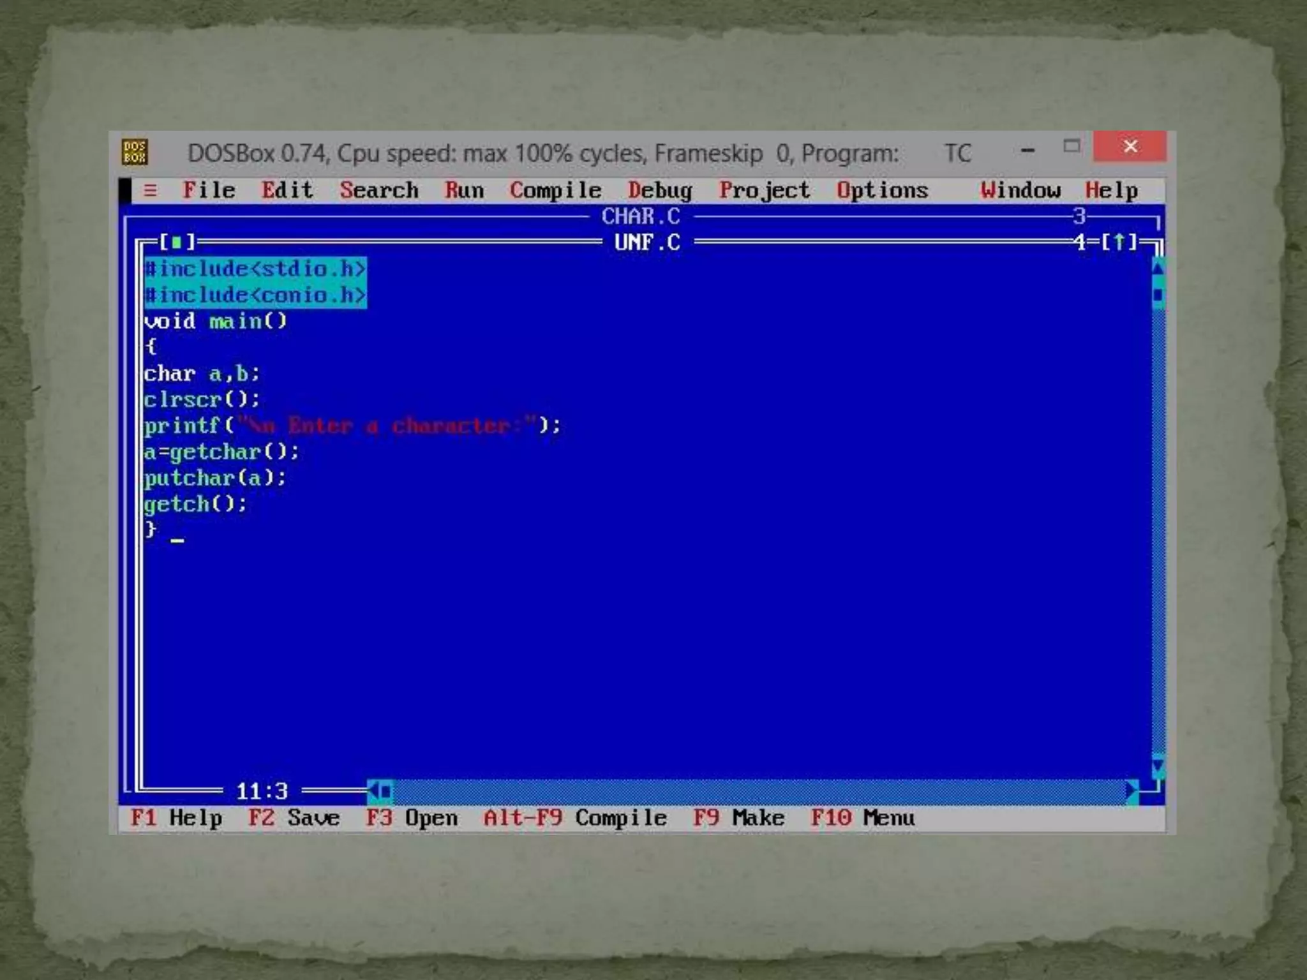Screen dimensions: 1307x980
Task: Switch to the background CHAR.C window
Action: [641, 217]
